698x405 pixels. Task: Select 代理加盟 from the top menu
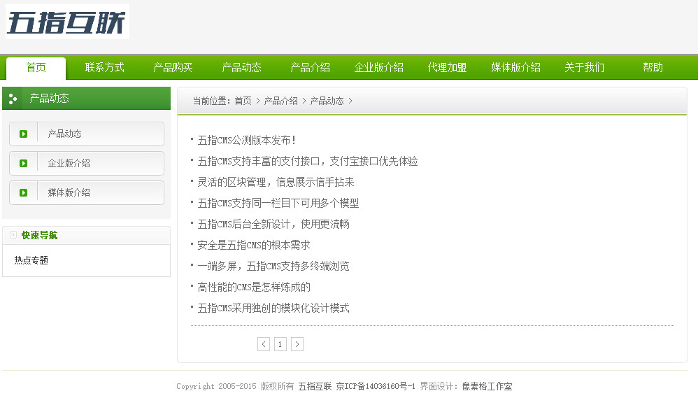pyautogui.click(x=447, y=68)
